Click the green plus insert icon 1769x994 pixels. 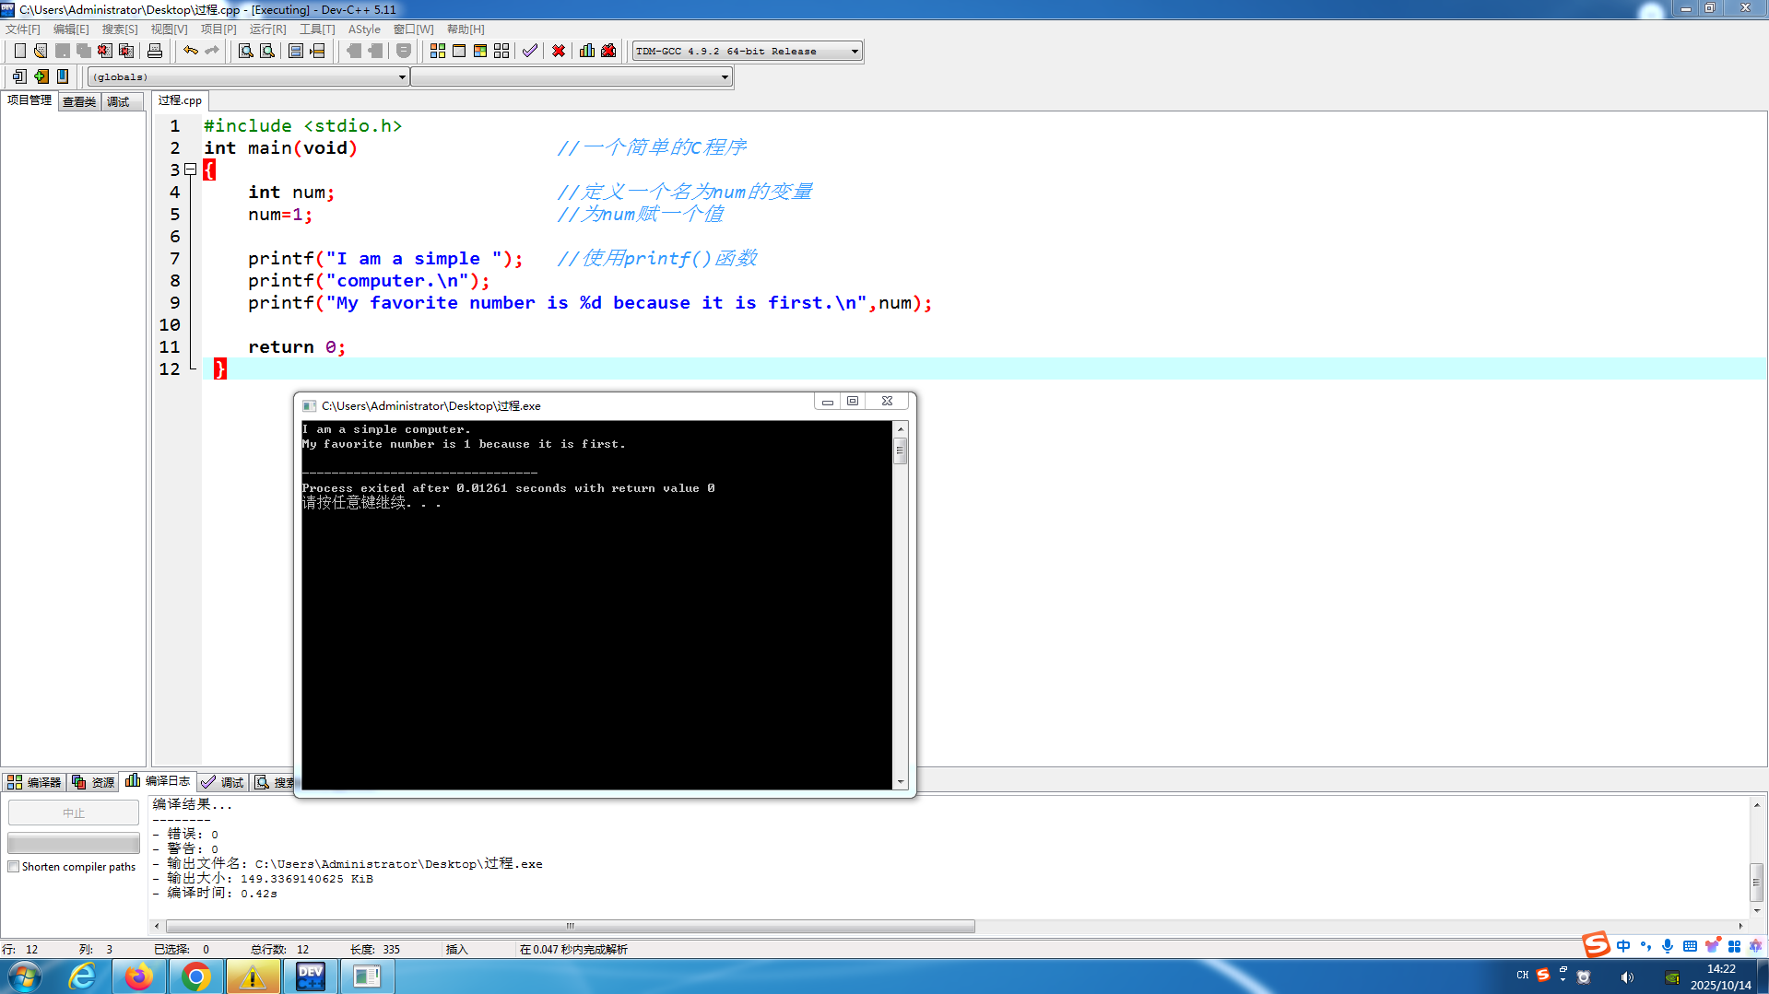(x=41, y=76)
